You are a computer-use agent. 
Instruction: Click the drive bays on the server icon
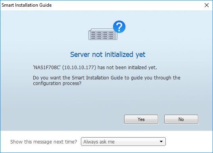click(x=103, y=35)
